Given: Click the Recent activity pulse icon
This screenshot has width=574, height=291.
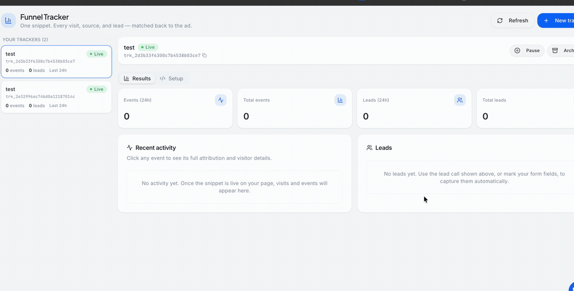Looking at the screenshot, I should tap(129, 148).
